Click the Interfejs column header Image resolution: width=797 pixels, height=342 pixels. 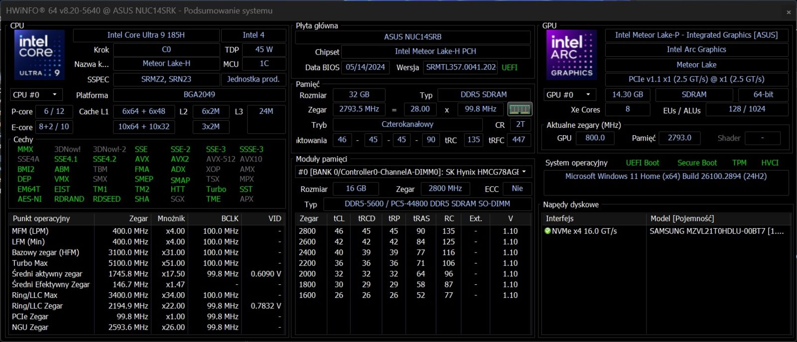click(x=559, y=219)
